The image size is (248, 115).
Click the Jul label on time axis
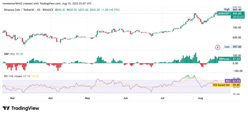(163, 98)
